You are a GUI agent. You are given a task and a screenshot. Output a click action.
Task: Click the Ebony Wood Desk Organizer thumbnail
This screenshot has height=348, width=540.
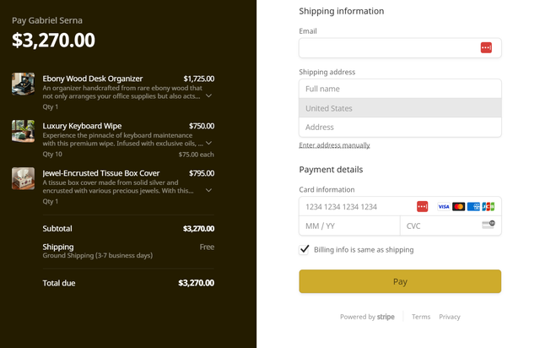(23, 84)
